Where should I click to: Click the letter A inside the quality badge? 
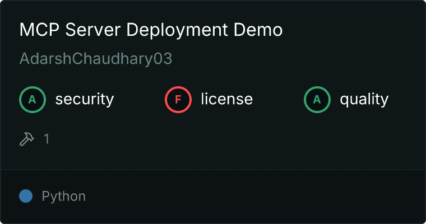pos(317,100)
